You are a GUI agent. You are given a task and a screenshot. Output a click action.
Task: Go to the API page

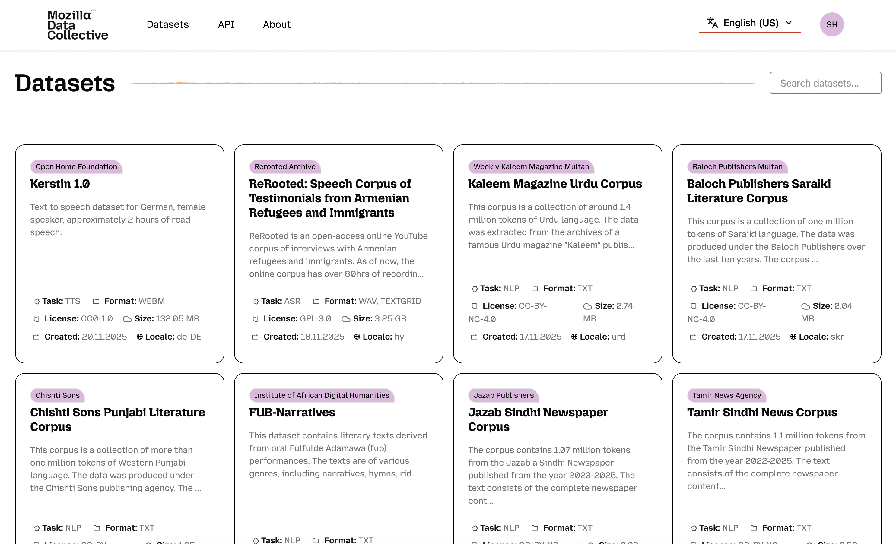point(226,24)
